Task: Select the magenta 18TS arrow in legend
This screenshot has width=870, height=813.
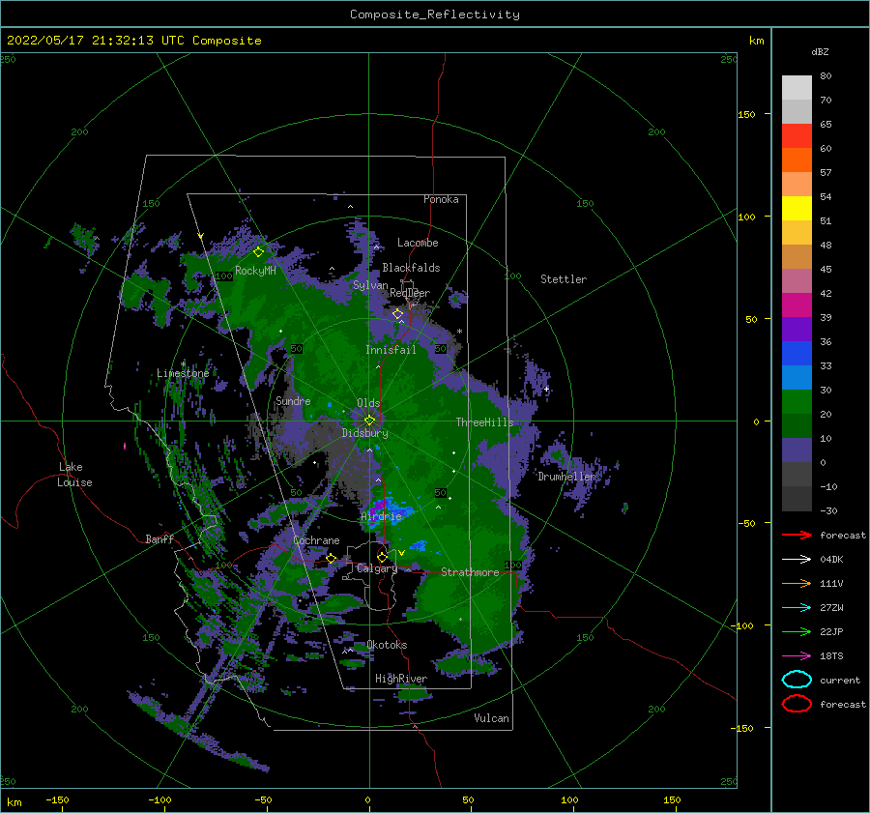Action: pos(797,656)
